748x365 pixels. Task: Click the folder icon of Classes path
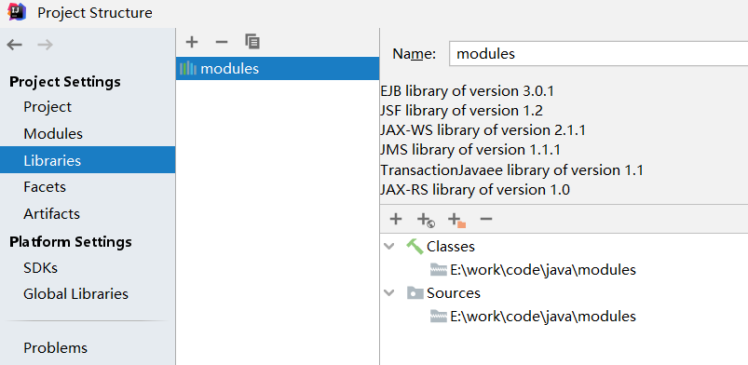(439, 270)
